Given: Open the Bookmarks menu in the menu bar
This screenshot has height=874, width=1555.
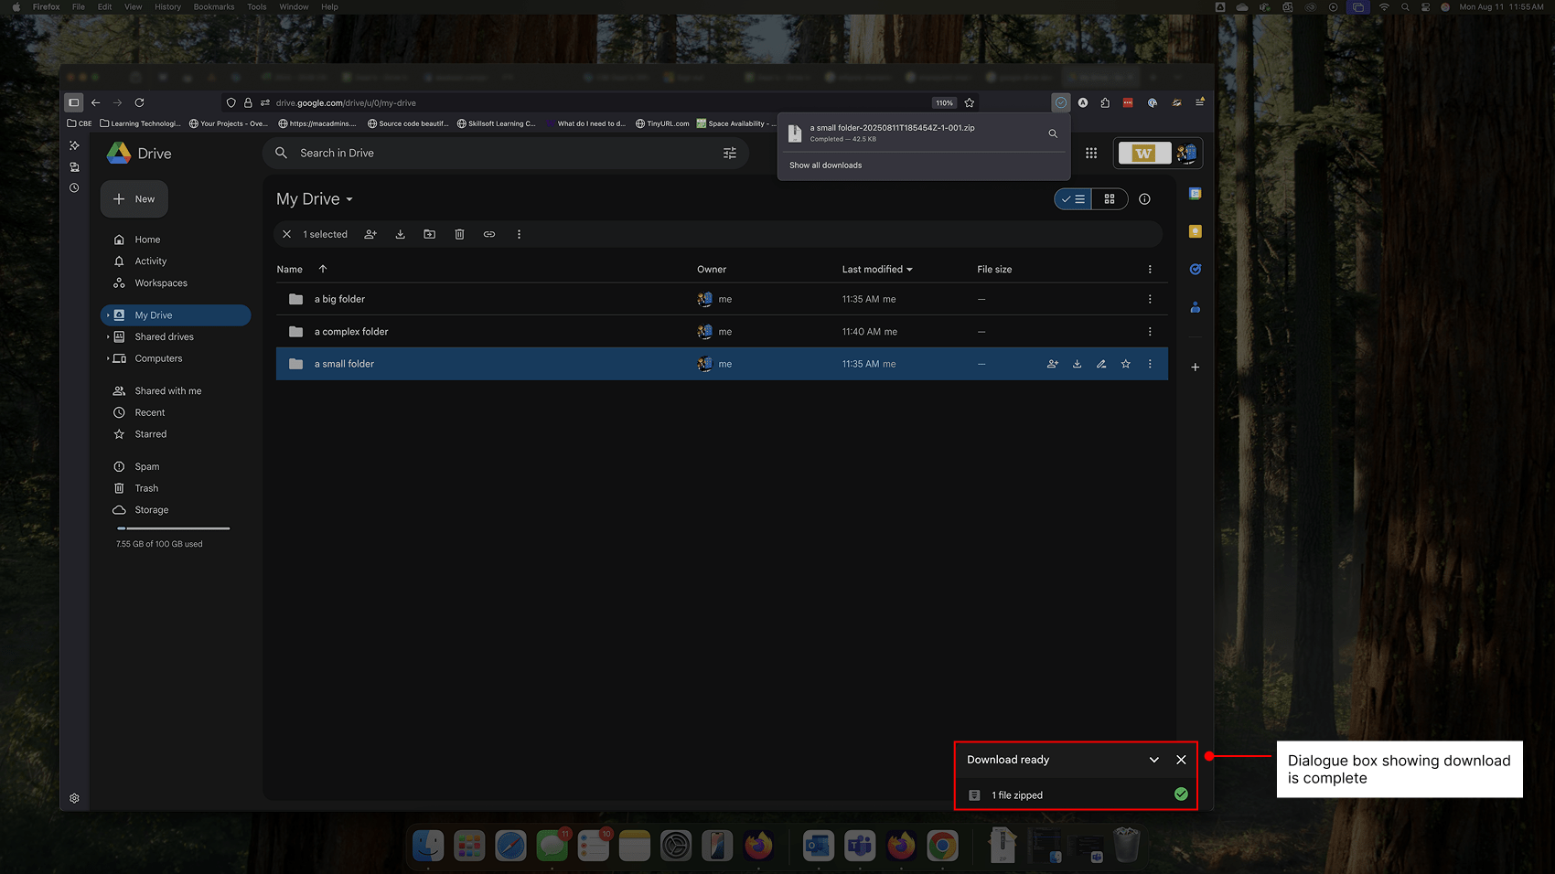Looking at the screenshot, I should (x=214, y=6).
